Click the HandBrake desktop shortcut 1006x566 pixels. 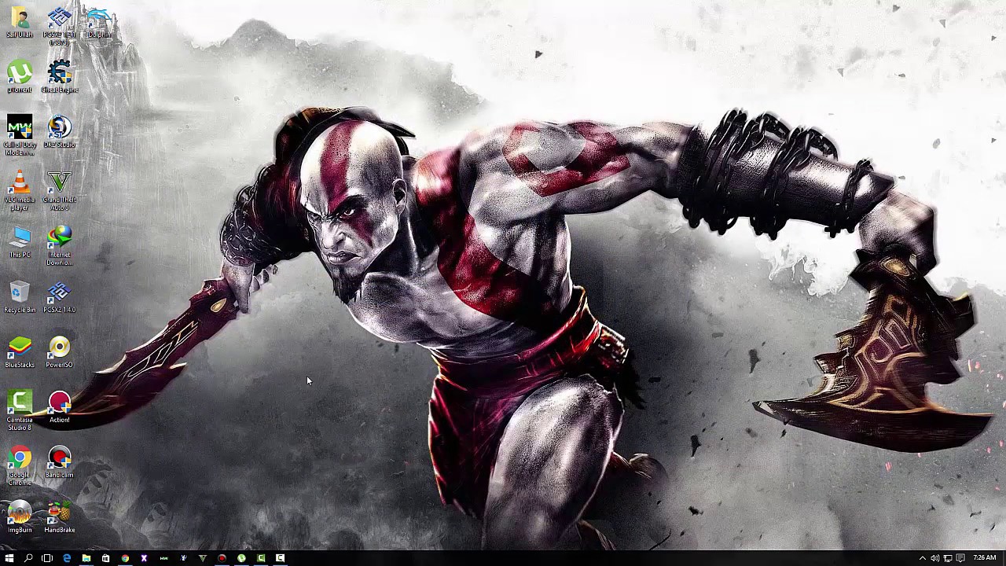(60, 514)
